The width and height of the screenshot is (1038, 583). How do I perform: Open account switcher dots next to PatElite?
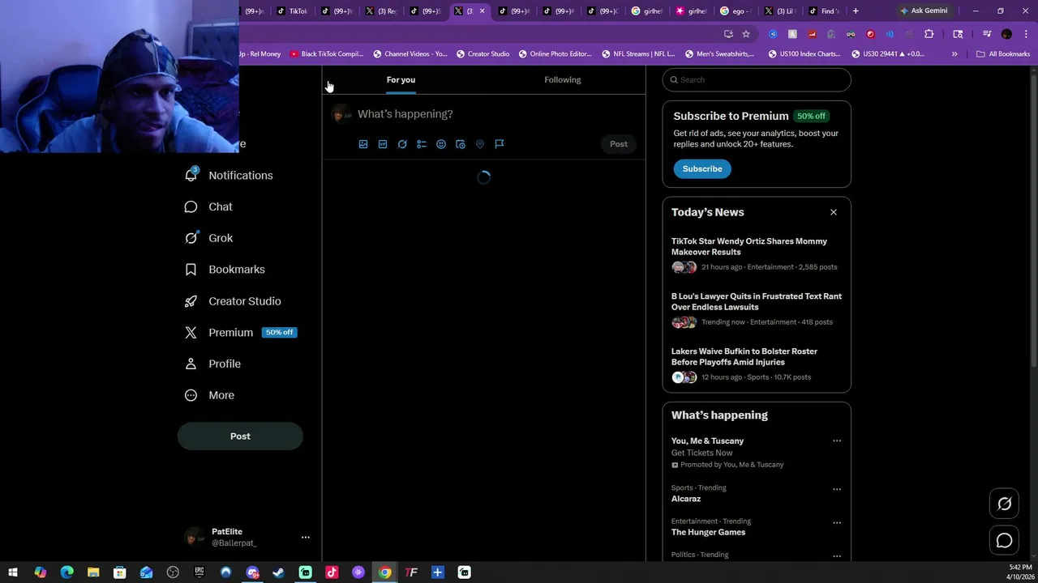point(306,538)
